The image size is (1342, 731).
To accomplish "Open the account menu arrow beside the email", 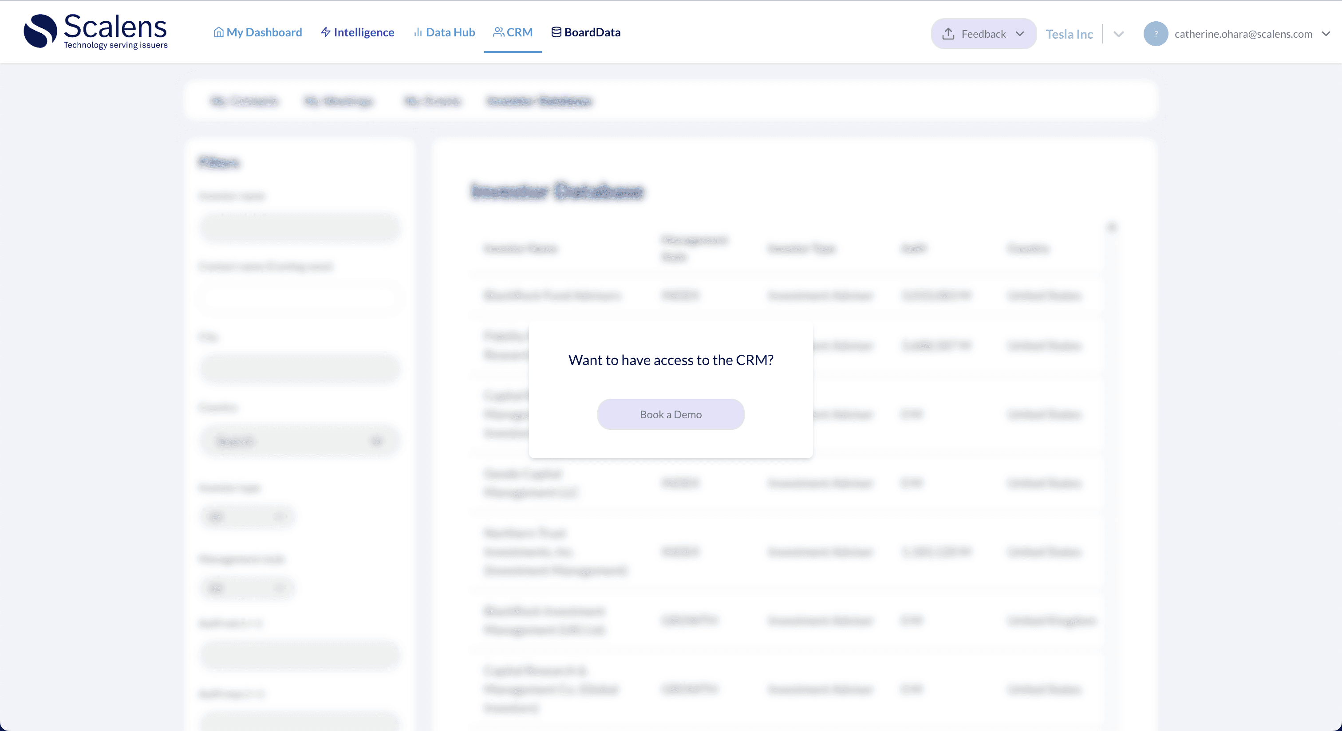I will click(x=1325, y=34).
